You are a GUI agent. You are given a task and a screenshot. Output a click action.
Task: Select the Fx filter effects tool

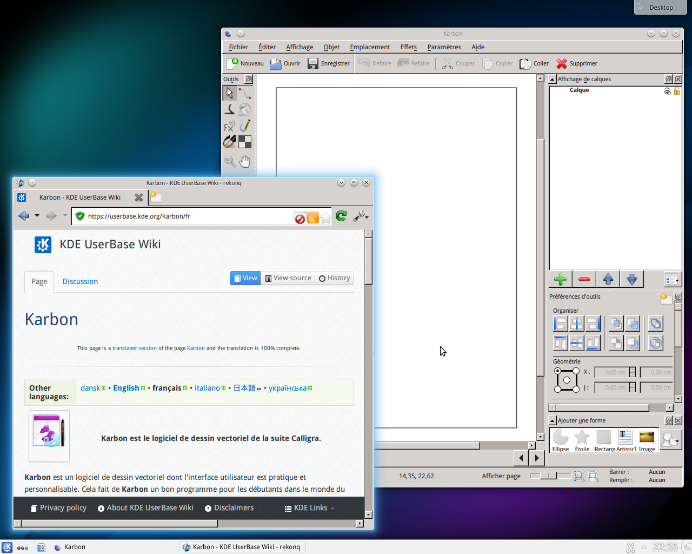[229, 126]
